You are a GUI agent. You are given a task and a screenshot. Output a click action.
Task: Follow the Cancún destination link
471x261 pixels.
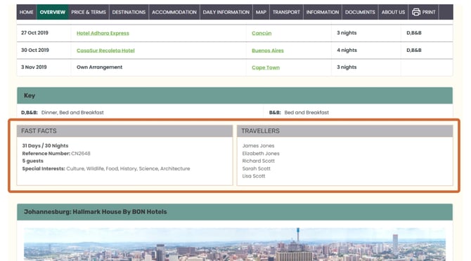coord(262,33)
